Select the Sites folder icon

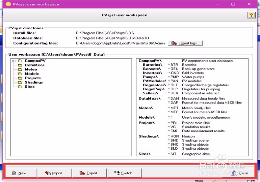20,87
